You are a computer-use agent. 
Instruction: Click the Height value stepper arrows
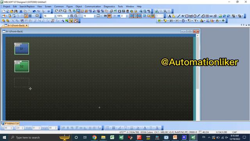56,128
